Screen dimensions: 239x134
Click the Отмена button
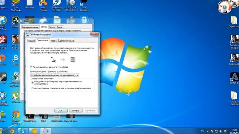click(x=76, y=111)
